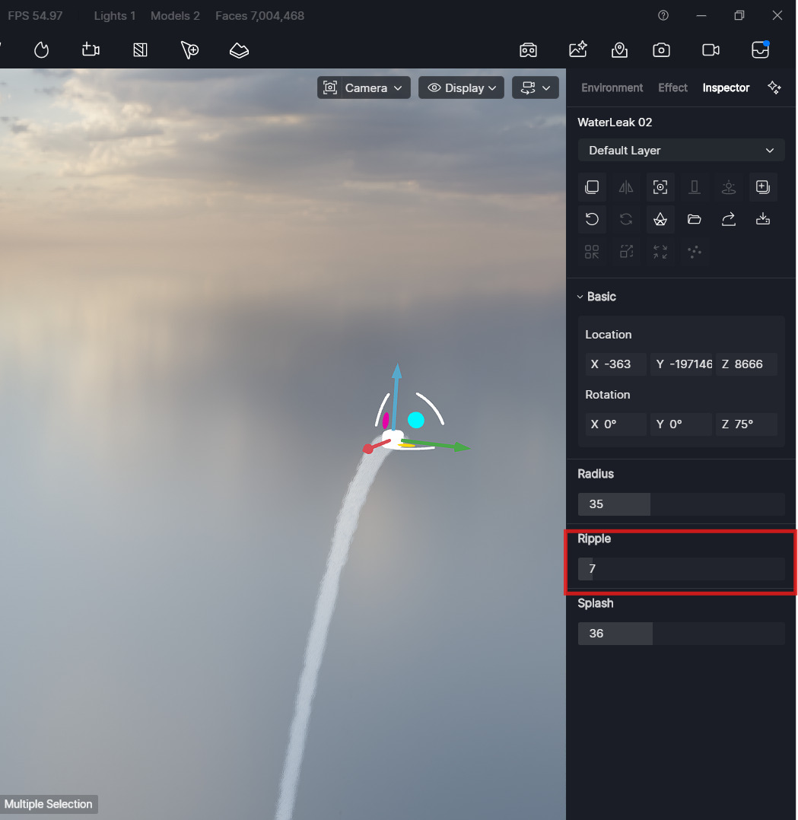
Task: Click the Rotation Z input field
Action: click(746, 424)
